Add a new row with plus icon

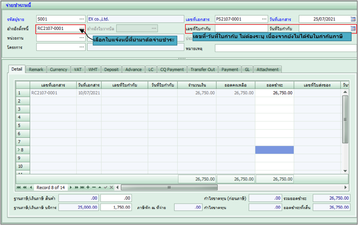tap(88, 187)
